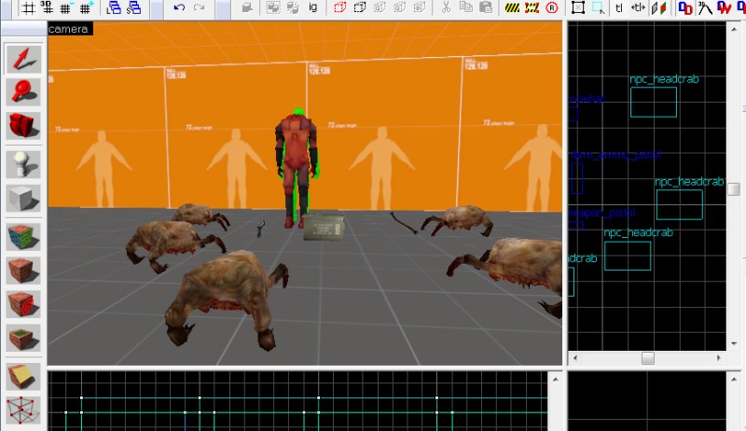Viewport: 746px width, 431px height.
Task: Toggle ignore groups (ig) button
Action: 312,8
